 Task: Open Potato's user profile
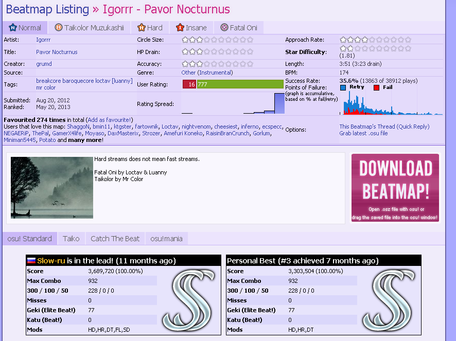[47, 140]
